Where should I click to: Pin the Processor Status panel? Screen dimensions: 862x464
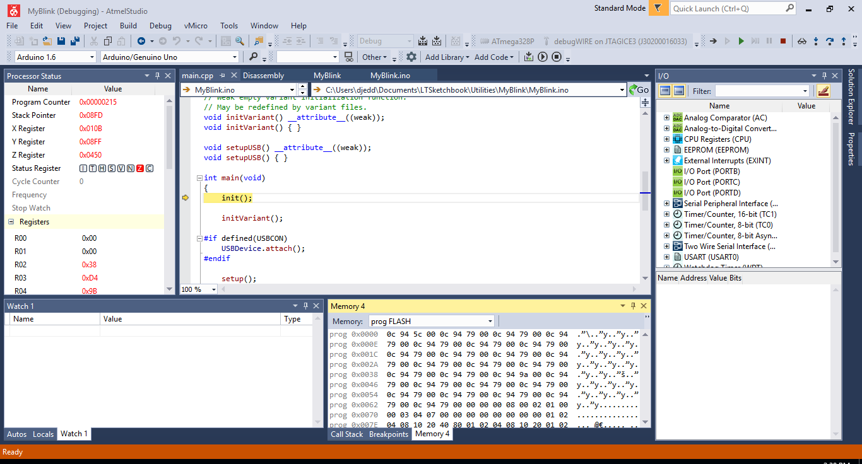click(x=157, y=76)
